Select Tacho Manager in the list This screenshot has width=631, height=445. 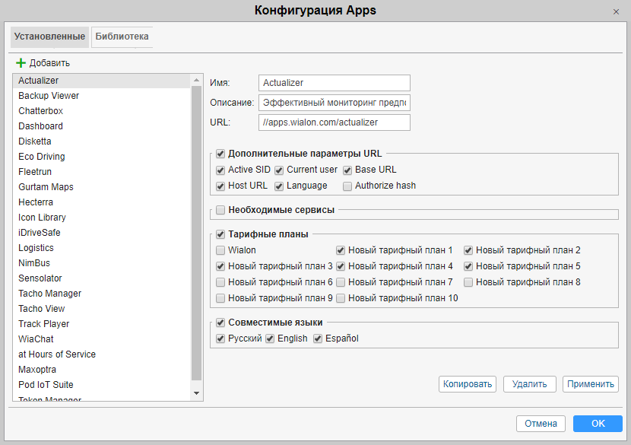[49, 294]
